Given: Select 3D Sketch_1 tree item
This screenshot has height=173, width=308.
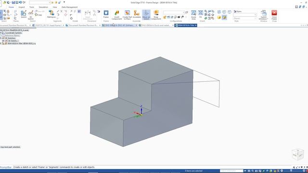Looking at the screenshot, I should tap(13, 41).
